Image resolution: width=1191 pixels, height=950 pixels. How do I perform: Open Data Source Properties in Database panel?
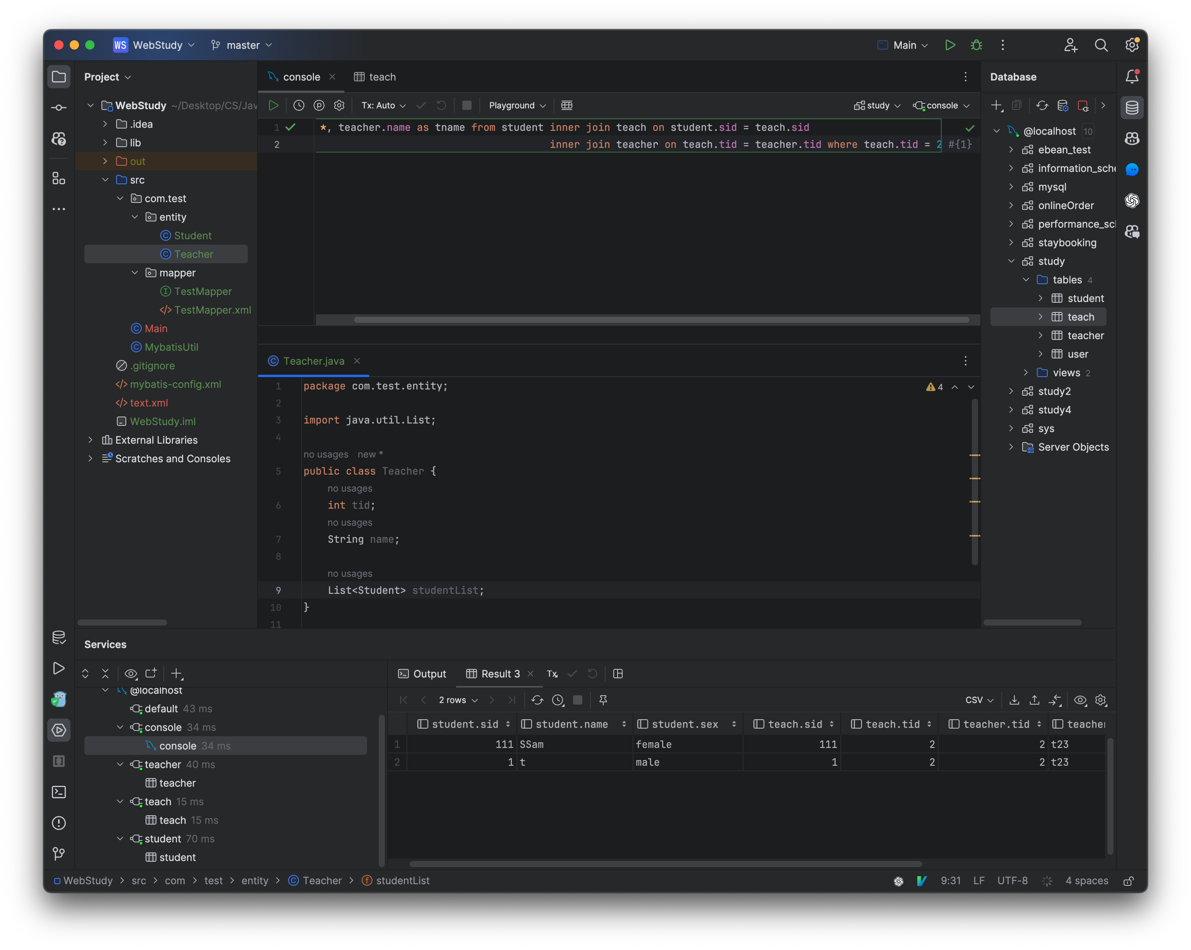click(1063, 105)
